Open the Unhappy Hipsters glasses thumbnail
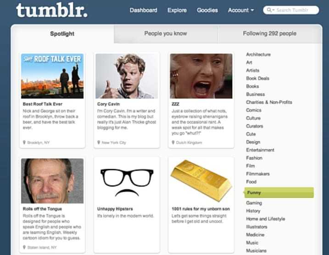Screen dimensions: 329x255 [127, 181]
